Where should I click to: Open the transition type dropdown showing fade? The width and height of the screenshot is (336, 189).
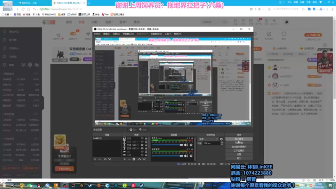coord(208,139)
